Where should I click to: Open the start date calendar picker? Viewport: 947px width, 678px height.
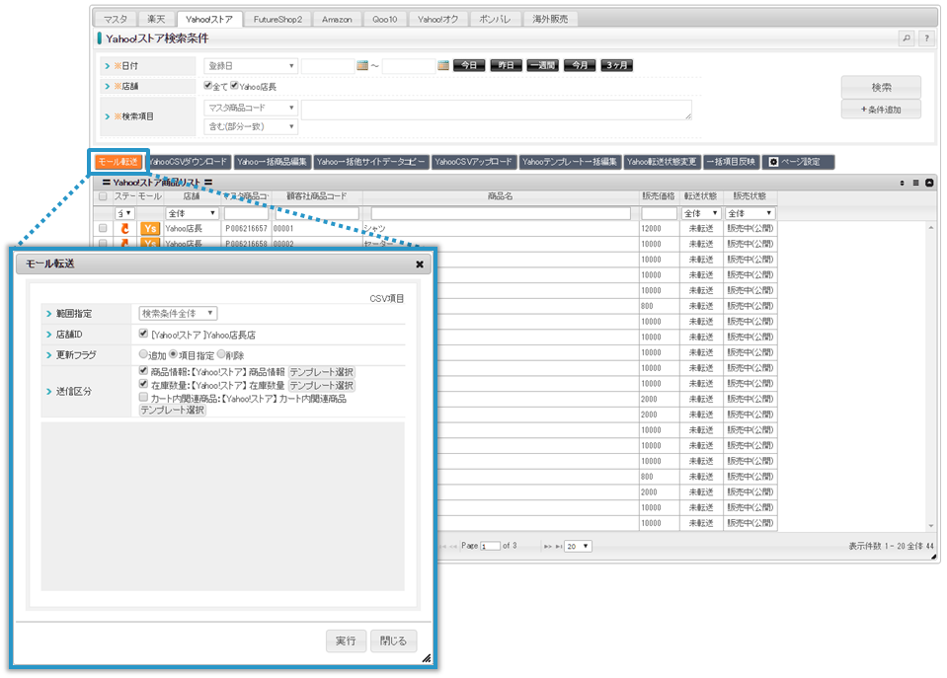pos(362,66)
